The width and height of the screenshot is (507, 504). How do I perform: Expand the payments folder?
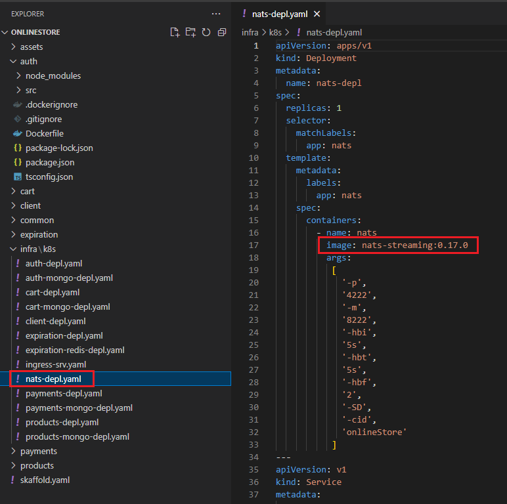point(38,451)
